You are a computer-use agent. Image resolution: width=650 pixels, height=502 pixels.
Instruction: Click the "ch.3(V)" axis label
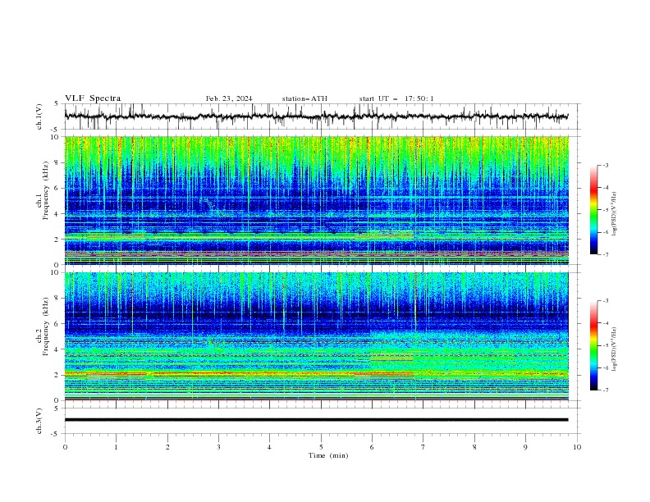tap(39, 421)
